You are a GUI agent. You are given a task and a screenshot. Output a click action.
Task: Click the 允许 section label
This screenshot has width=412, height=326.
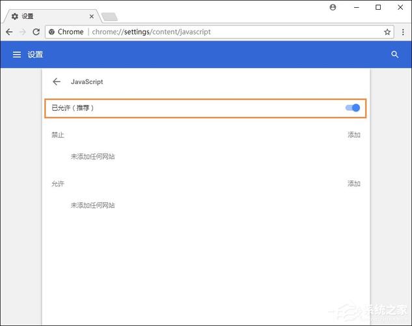[58, 184]
